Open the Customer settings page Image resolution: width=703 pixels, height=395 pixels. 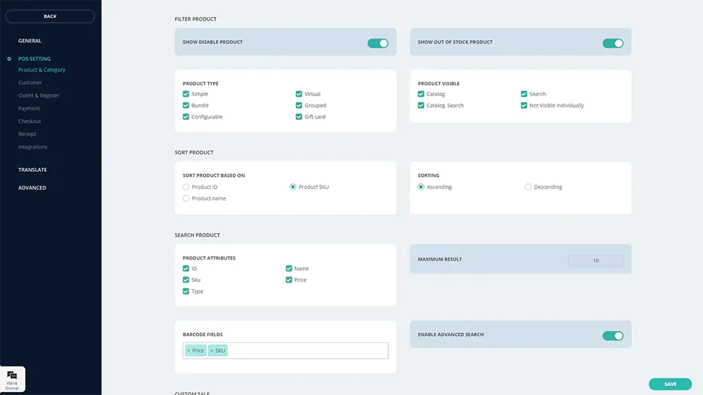click(30, 83)
